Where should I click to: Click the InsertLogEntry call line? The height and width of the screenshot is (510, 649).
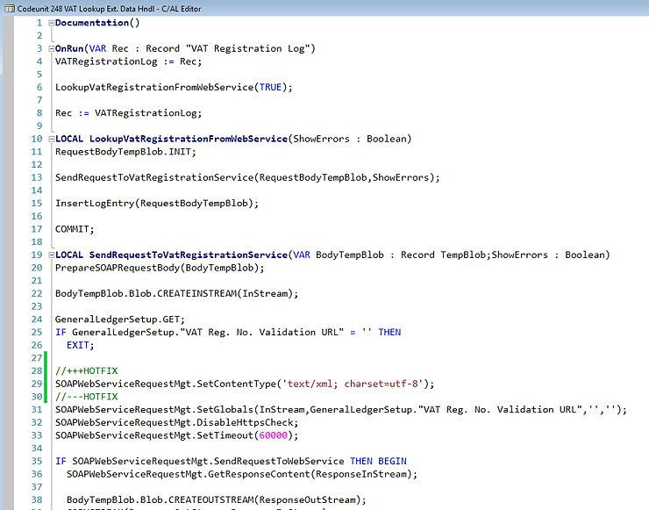tap(157, 203)
